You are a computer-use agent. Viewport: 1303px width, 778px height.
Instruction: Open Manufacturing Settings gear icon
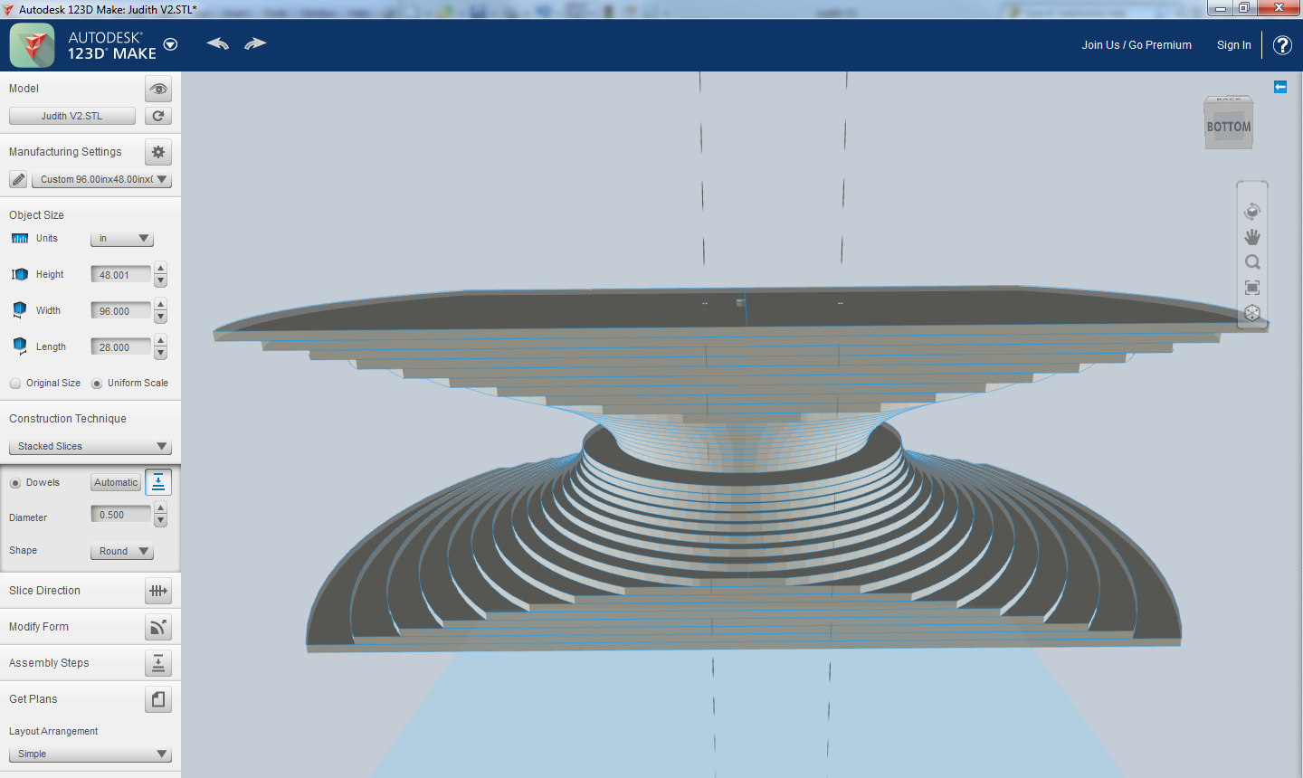pyautogui.click(x=157, y=152)
